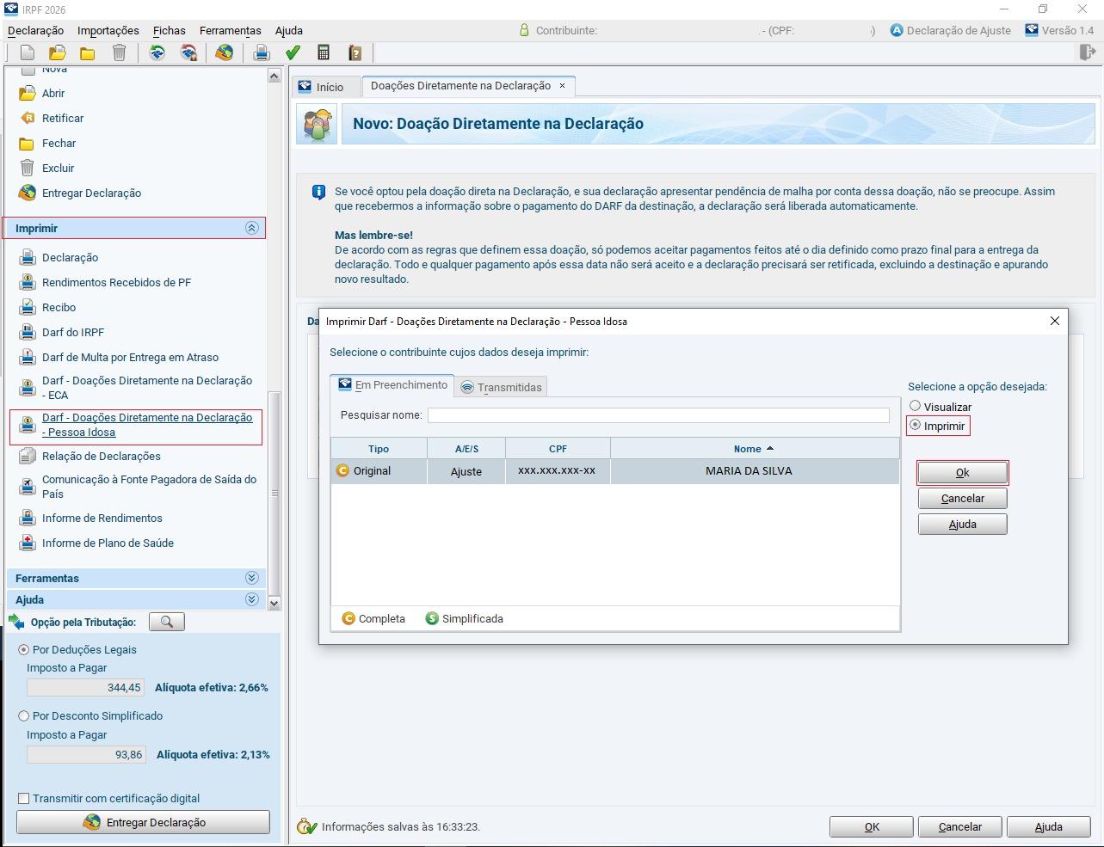Click the globe deliver declaration toolbar icon

pos(224,53)
